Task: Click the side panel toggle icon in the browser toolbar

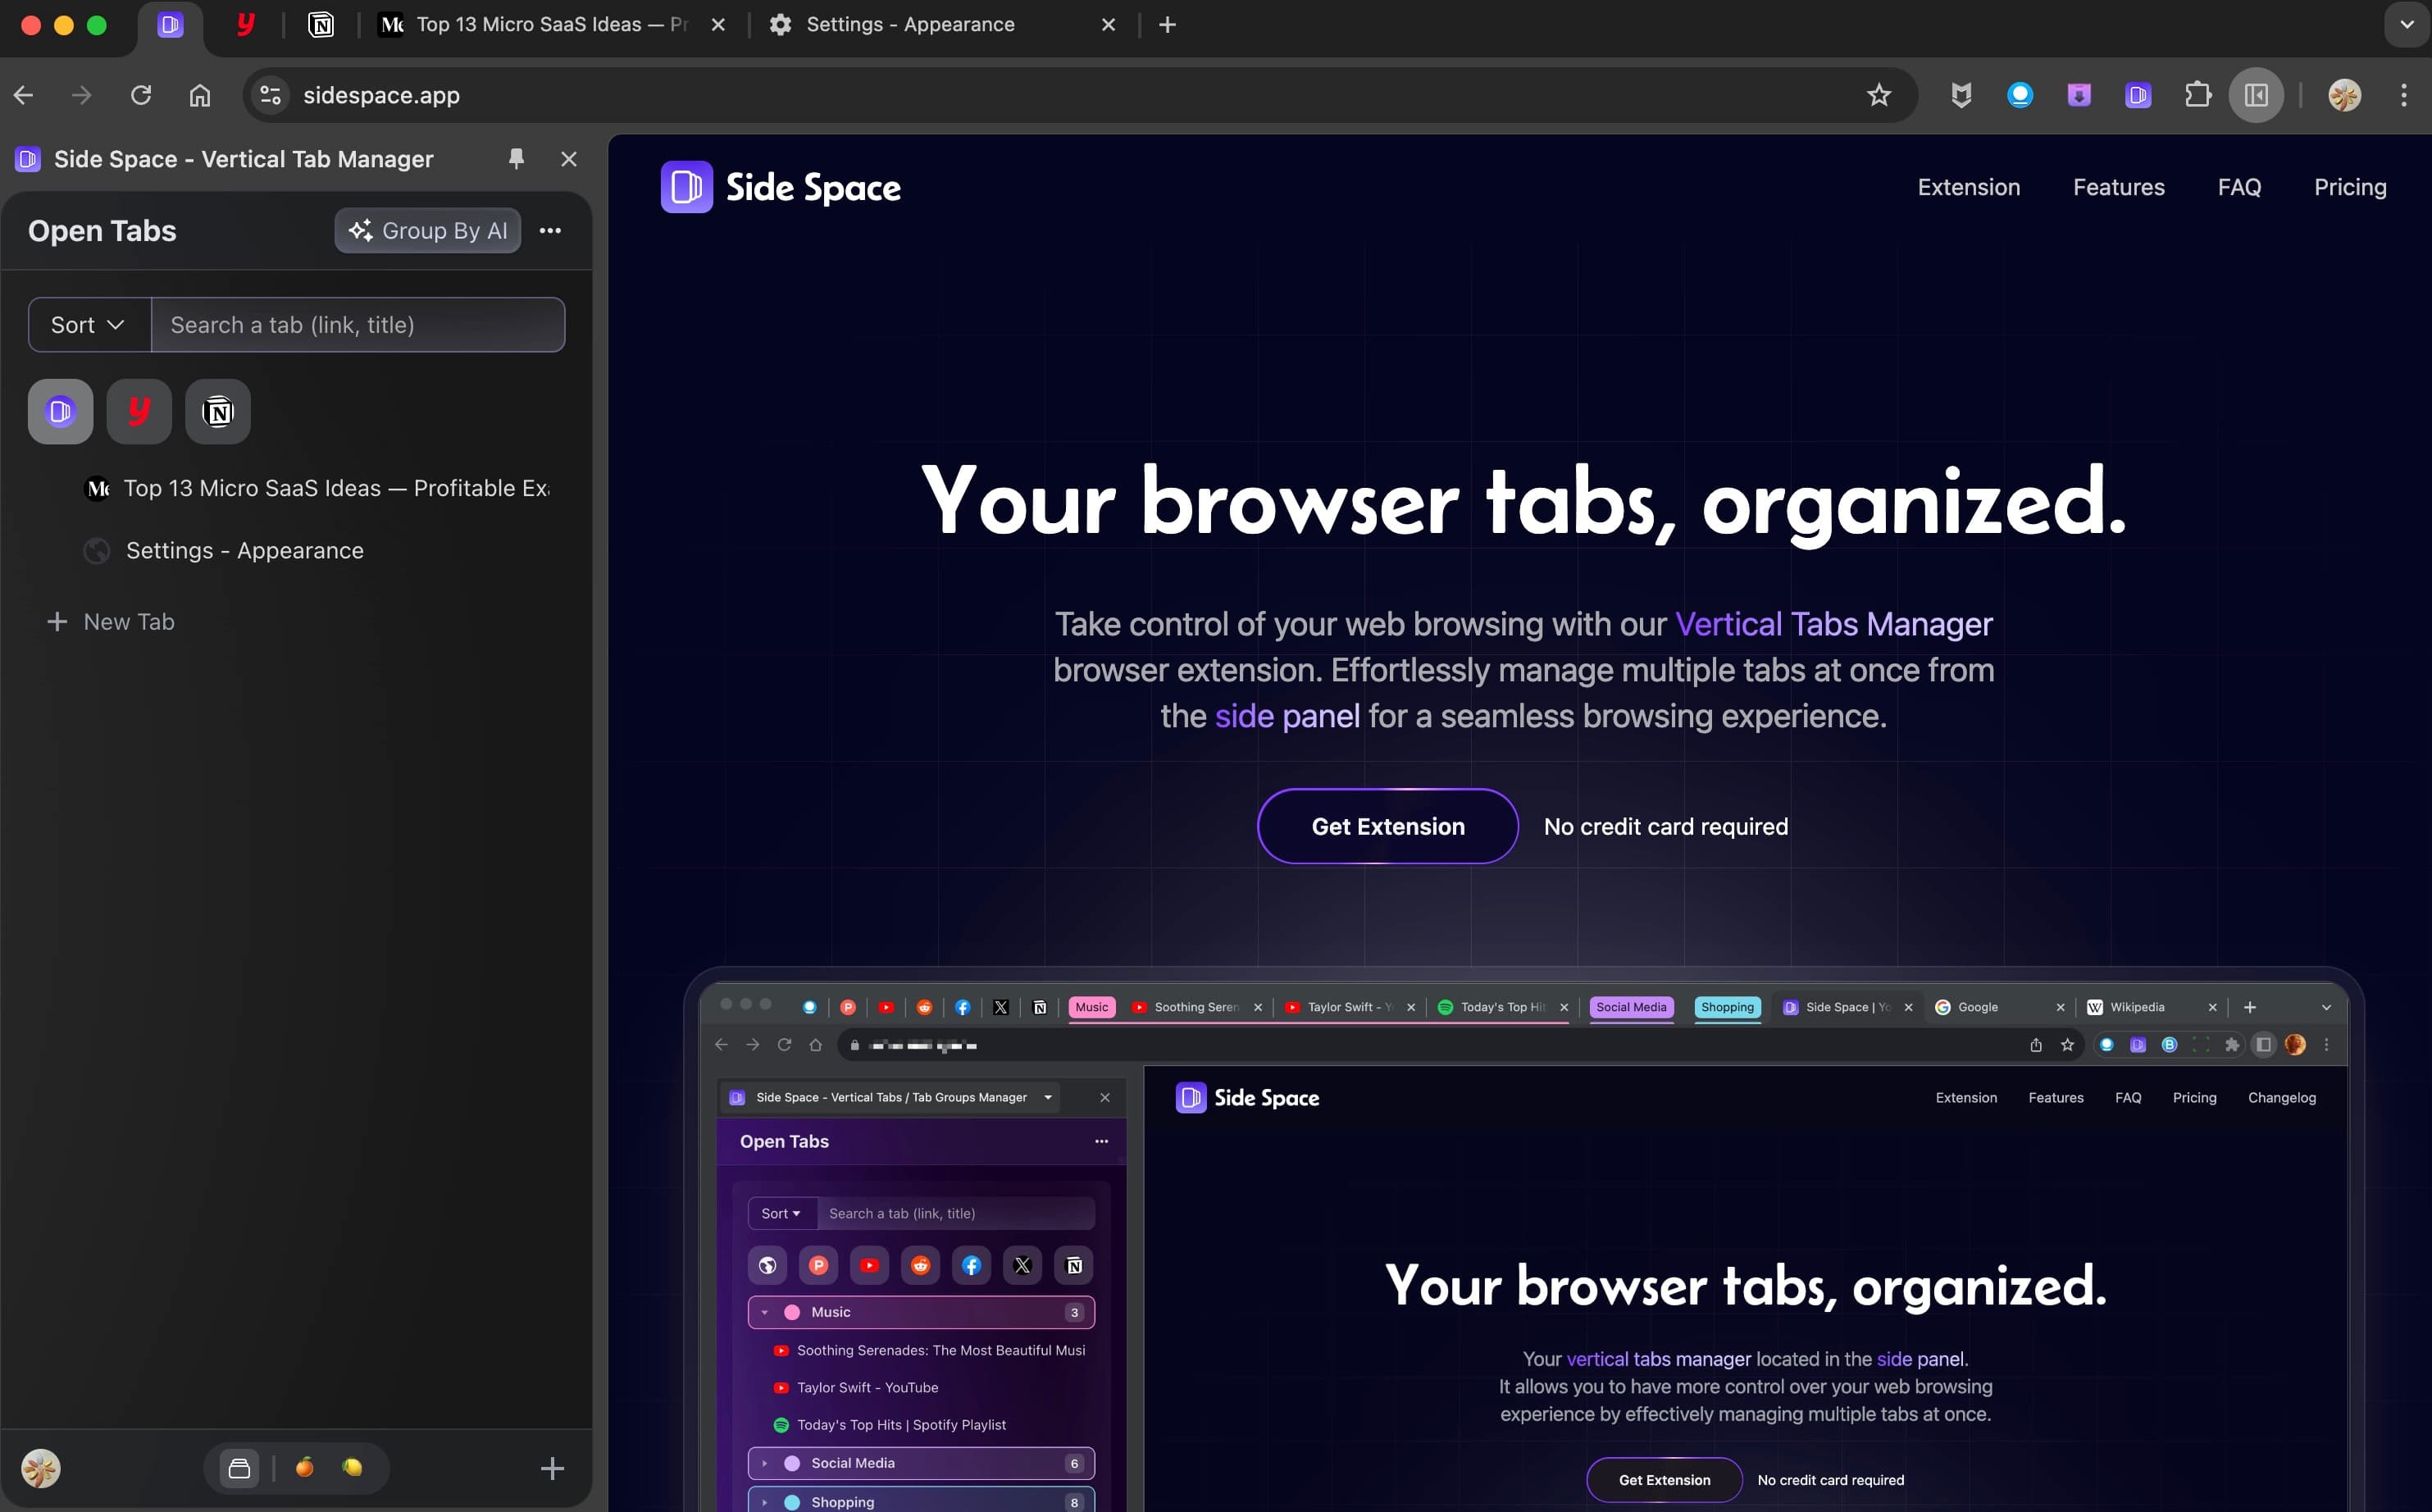Action: pos(2256,95)
